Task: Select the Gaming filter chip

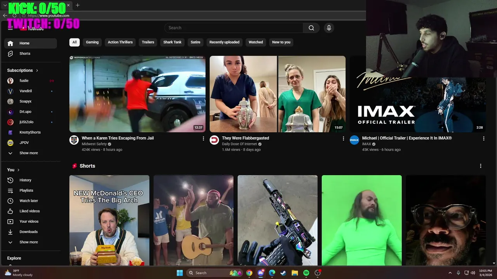Action: pos(92,42)
